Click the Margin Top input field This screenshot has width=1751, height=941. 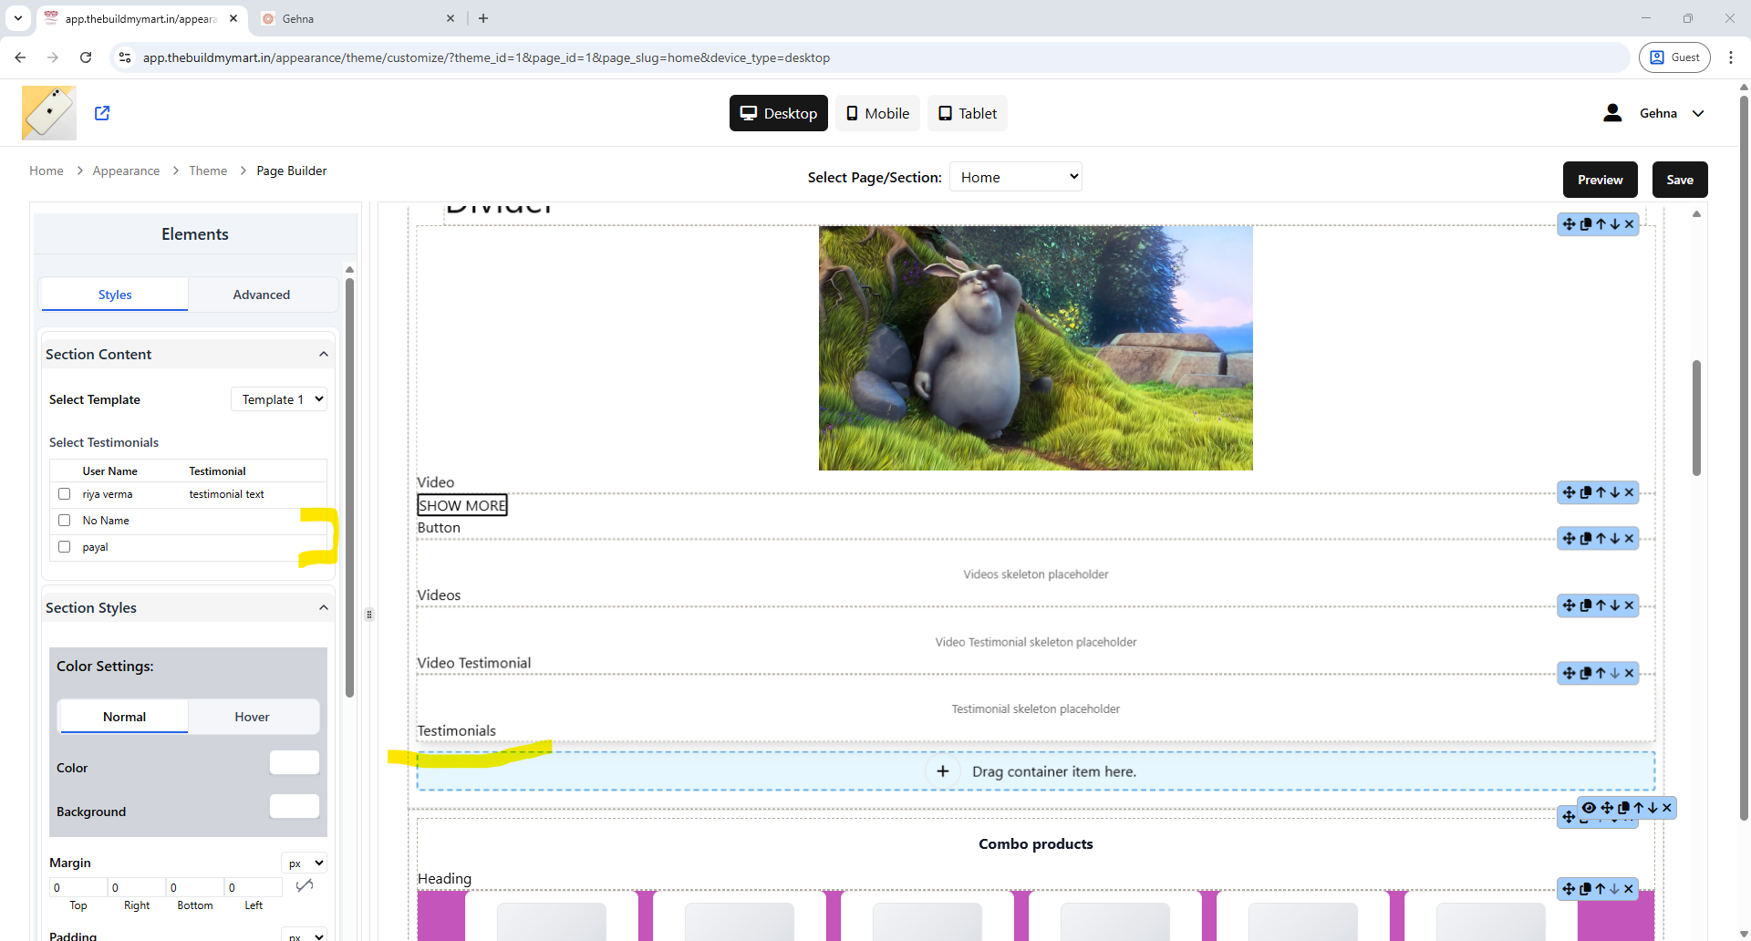tap(78, 887)
